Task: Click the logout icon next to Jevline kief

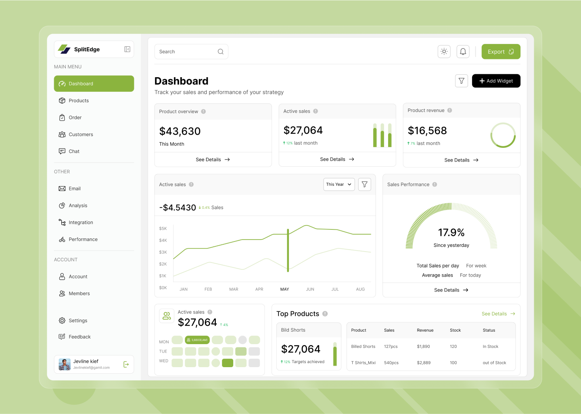Action: coord(126,364)
